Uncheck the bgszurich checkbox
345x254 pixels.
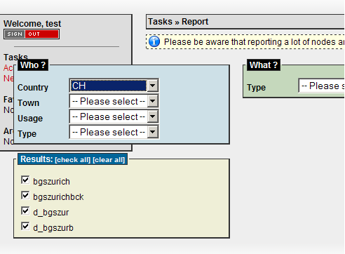coord(25,180)
